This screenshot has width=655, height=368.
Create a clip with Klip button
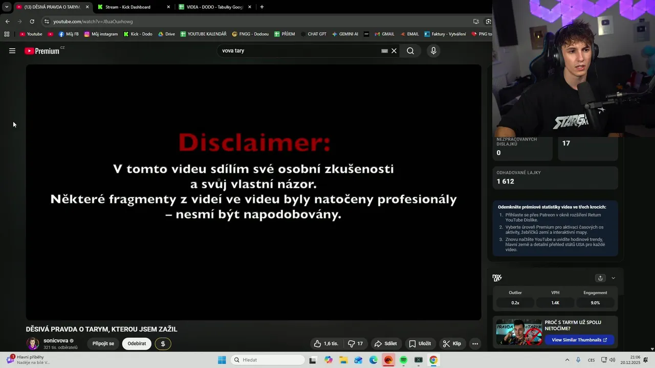pos(452,343)
